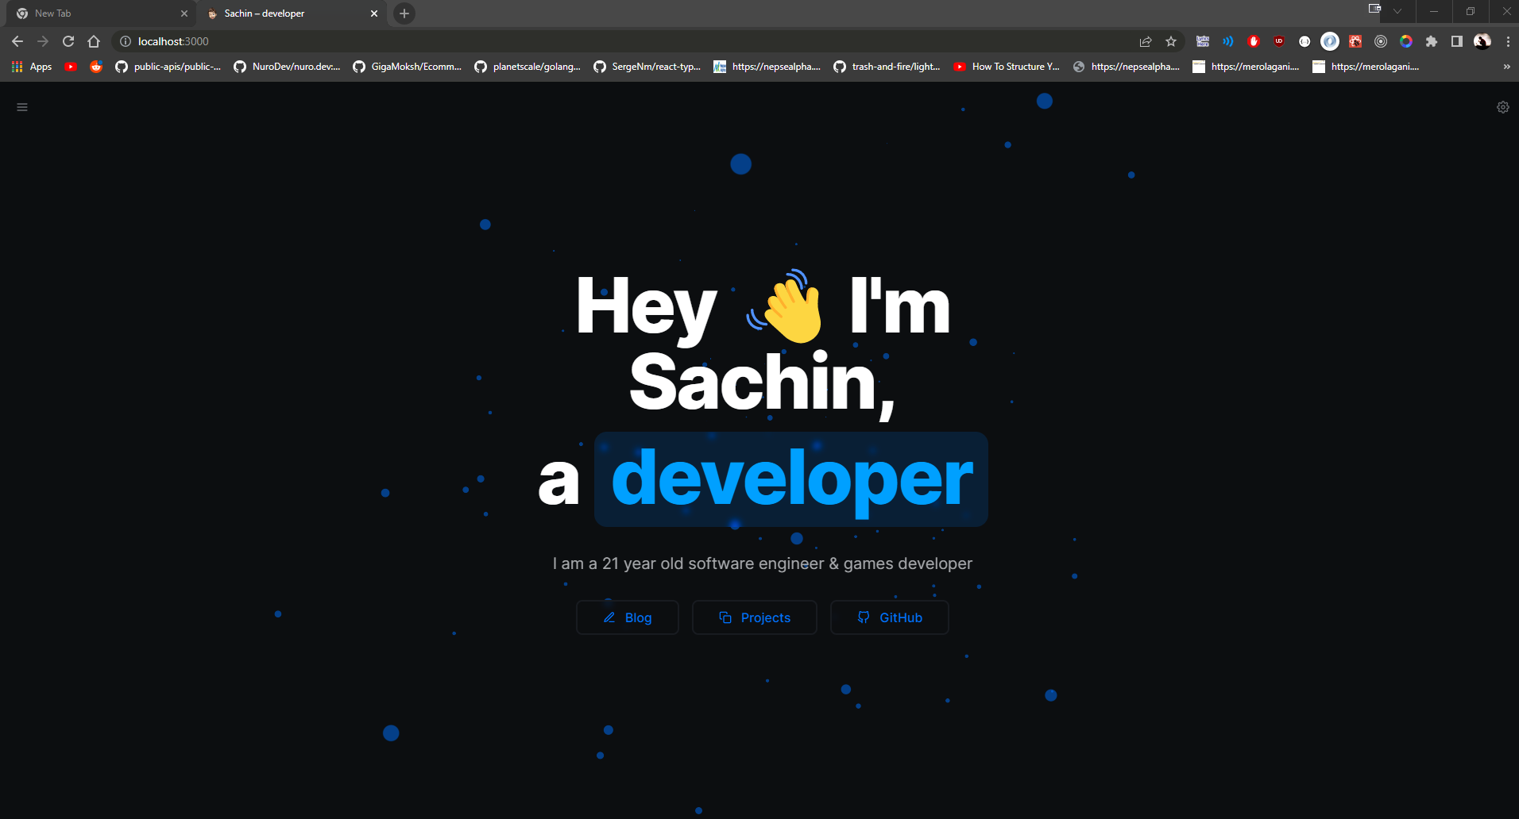
Task: Open the Projects page
Action: (753, 617)
